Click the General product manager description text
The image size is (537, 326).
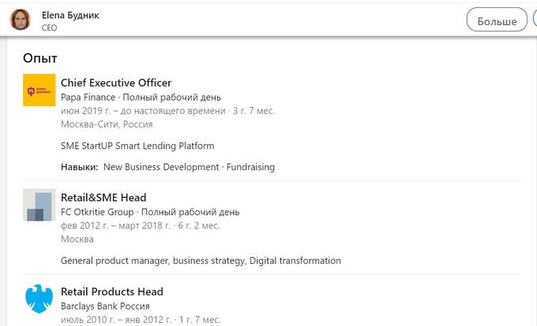pos(201,261)
